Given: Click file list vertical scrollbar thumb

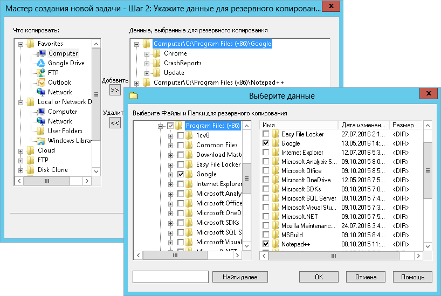Looking at the screenshot, I should 428,170.
